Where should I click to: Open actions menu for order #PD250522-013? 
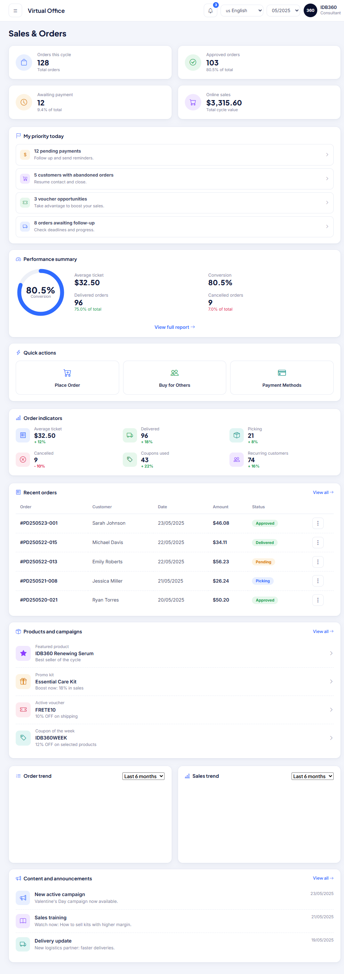pyautogui.click(x=318, y=562)
